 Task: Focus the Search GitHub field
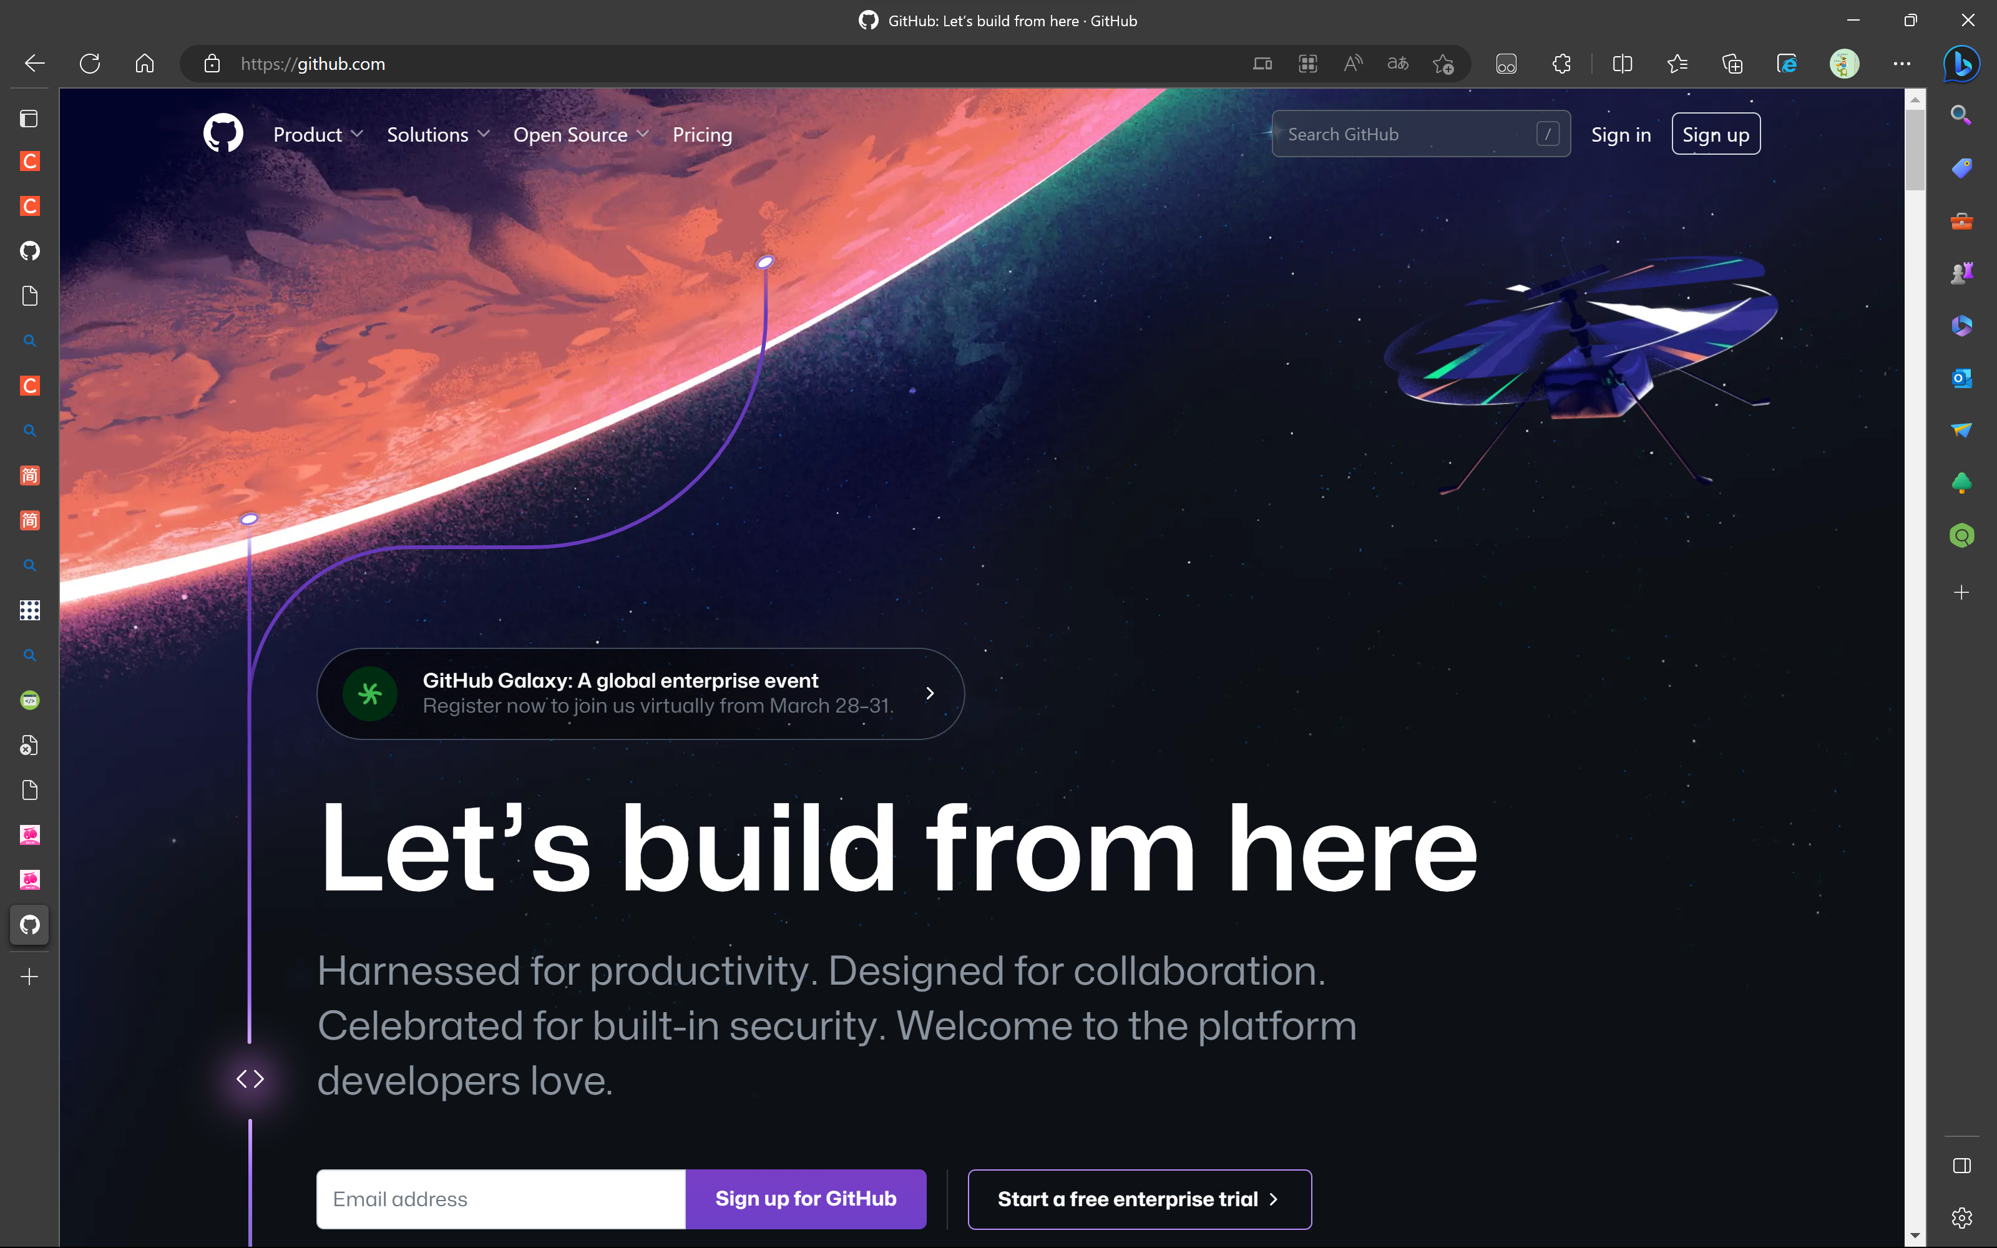coord(1420,134)
